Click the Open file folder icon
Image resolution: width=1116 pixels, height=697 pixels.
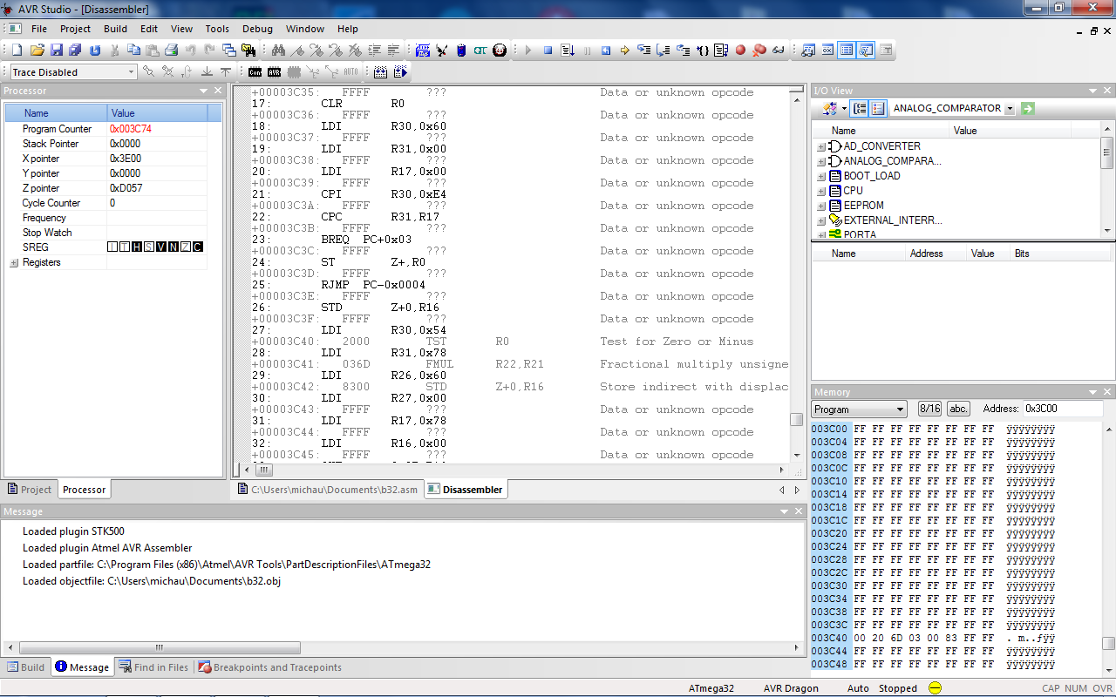(37, 51)
